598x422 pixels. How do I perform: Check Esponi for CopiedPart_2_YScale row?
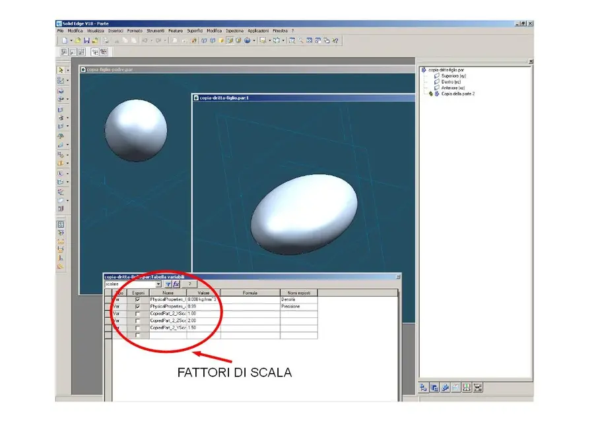click(x=138, y=328)
